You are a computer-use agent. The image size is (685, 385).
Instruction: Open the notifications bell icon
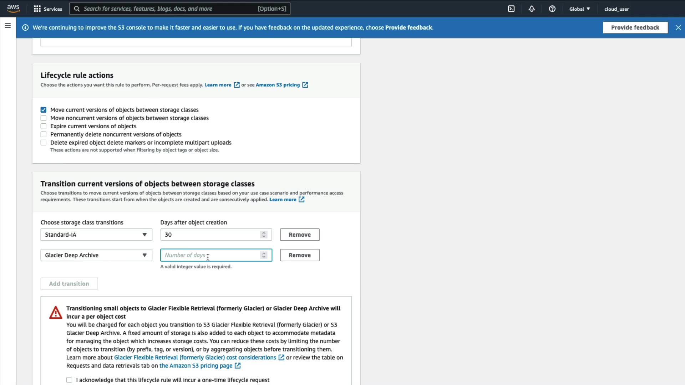(x=531, y=9)
